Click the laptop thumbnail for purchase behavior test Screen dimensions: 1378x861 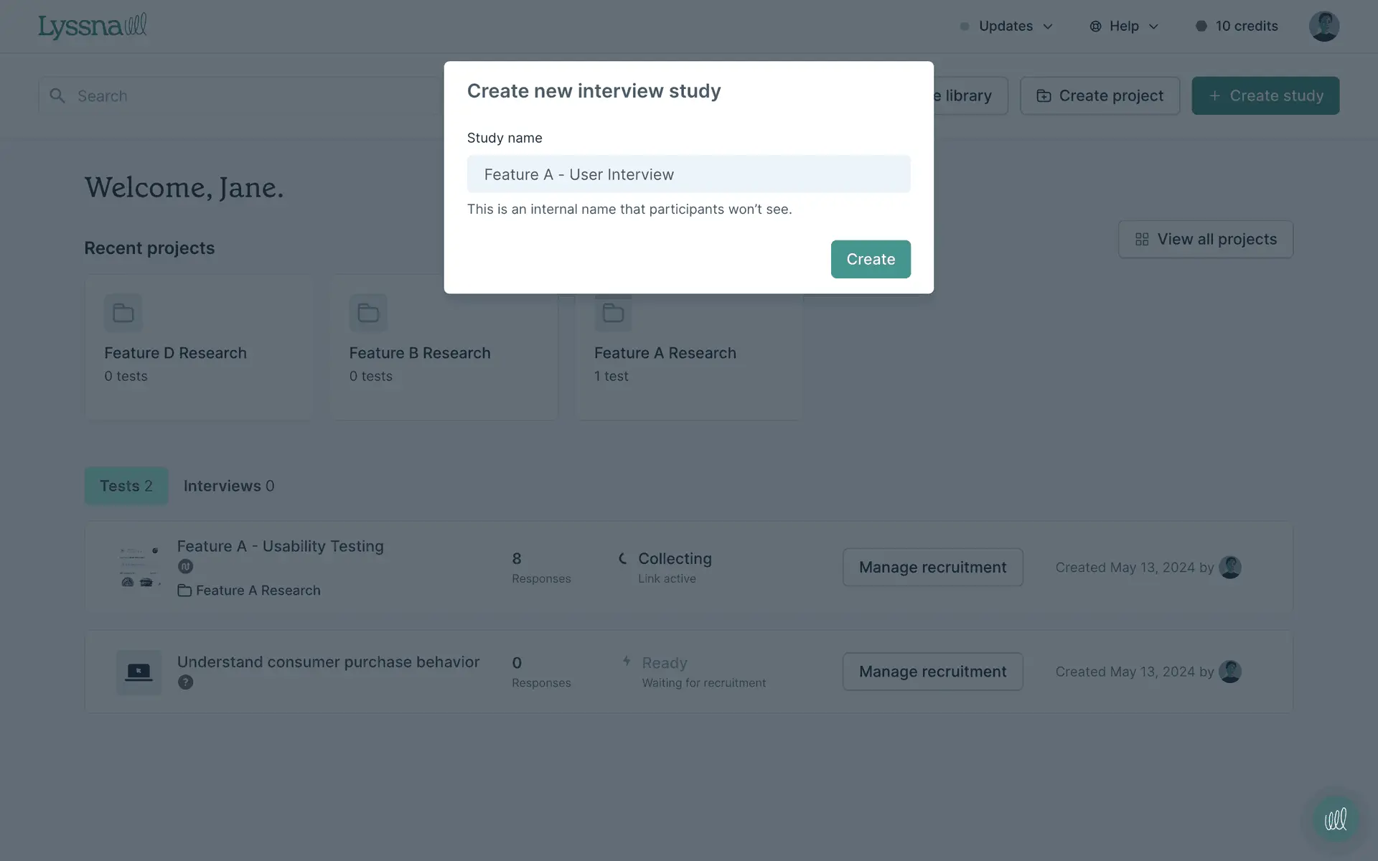(139, 672)
